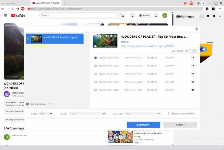This screenshot has height=150, width=224.
Task: Click the gift box icon
Action: tap(191, 3)
